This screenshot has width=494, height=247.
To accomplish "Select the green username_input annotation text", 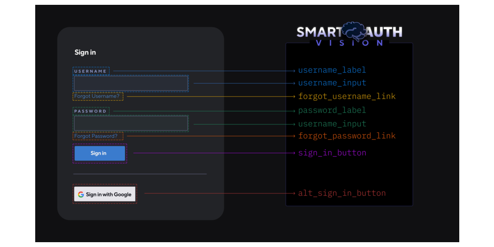I will tap(332, 124).
